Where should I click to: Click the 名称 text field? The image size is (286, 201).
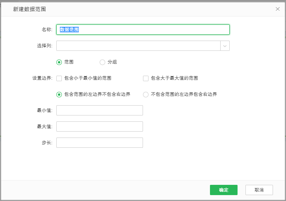[x=143, y=30]
